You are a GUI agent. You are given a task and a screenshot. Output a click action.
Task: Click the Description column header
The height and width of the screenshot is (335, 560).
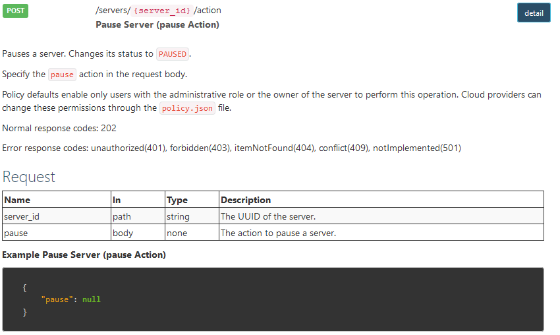[246, 200]
